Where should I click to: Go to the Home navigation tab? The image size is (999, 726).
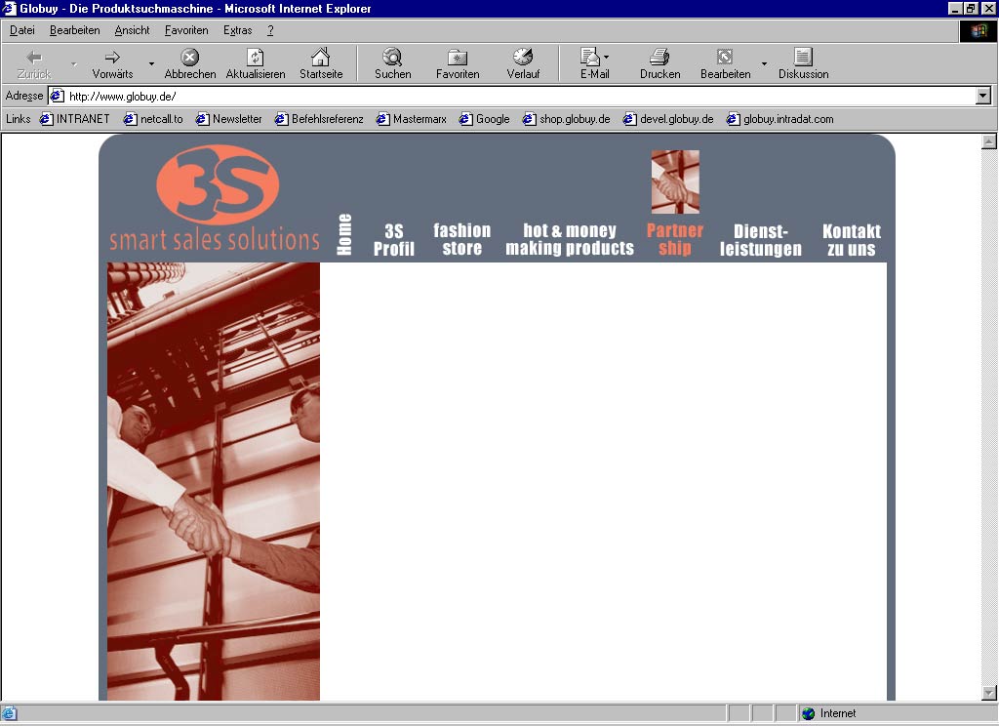pos(344,234)
